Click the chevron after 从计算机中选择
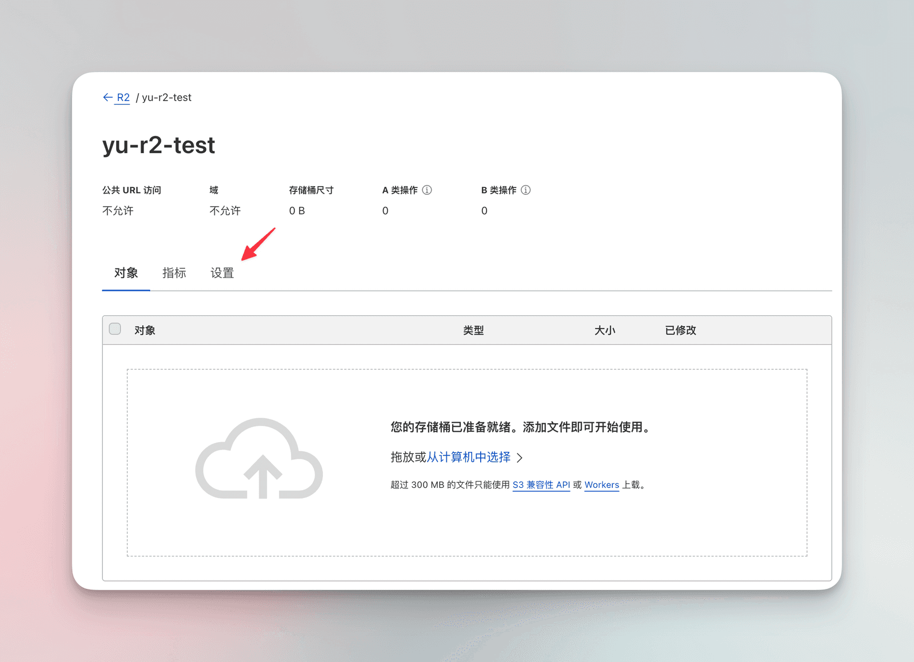The width and height of the screenshot is (914, 662). (520, 458)
